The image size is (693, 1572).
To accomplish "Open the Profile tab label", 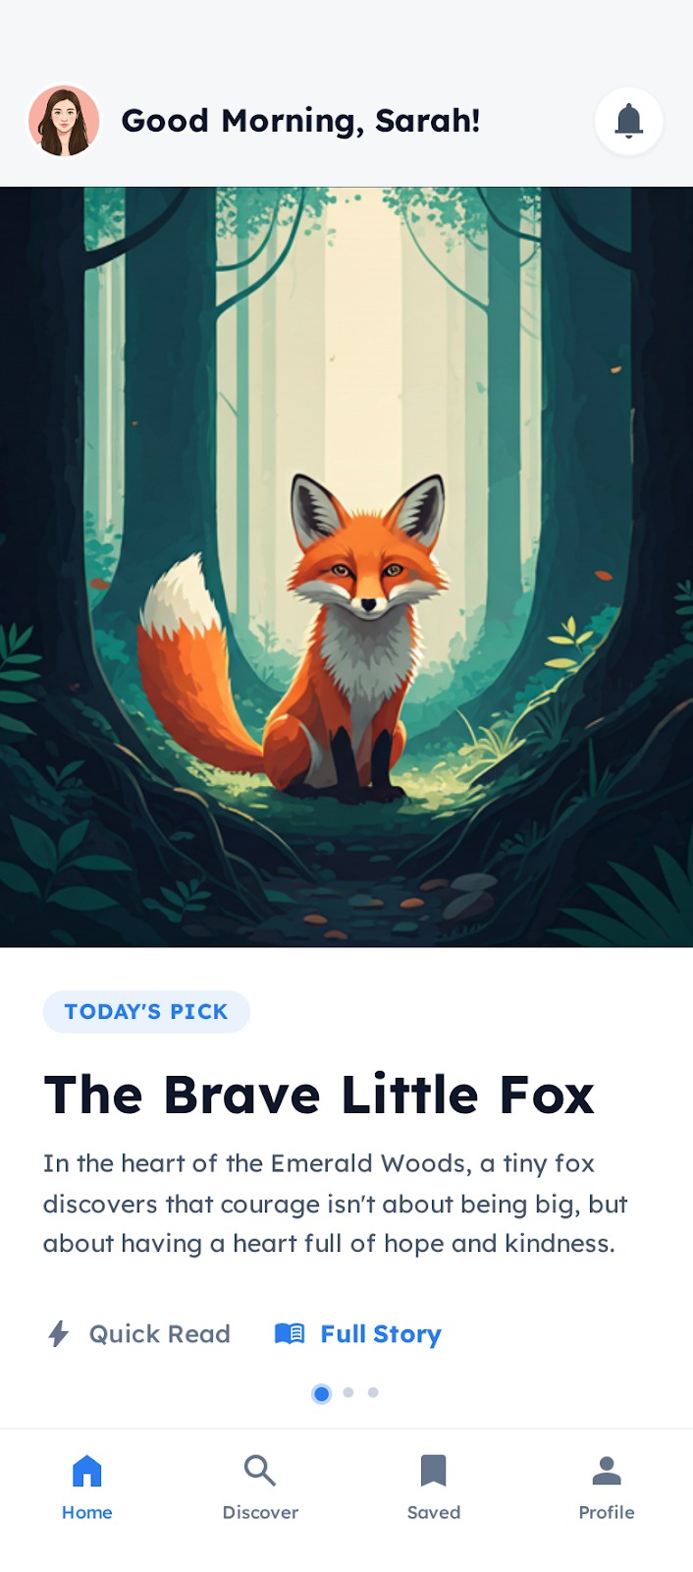I will point(607,1512).
